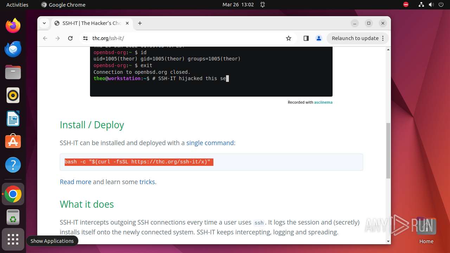The height and width of the screenshot is (253, 450).
Task: Click the 'What it does' heading
Action: tap(87, 204)
